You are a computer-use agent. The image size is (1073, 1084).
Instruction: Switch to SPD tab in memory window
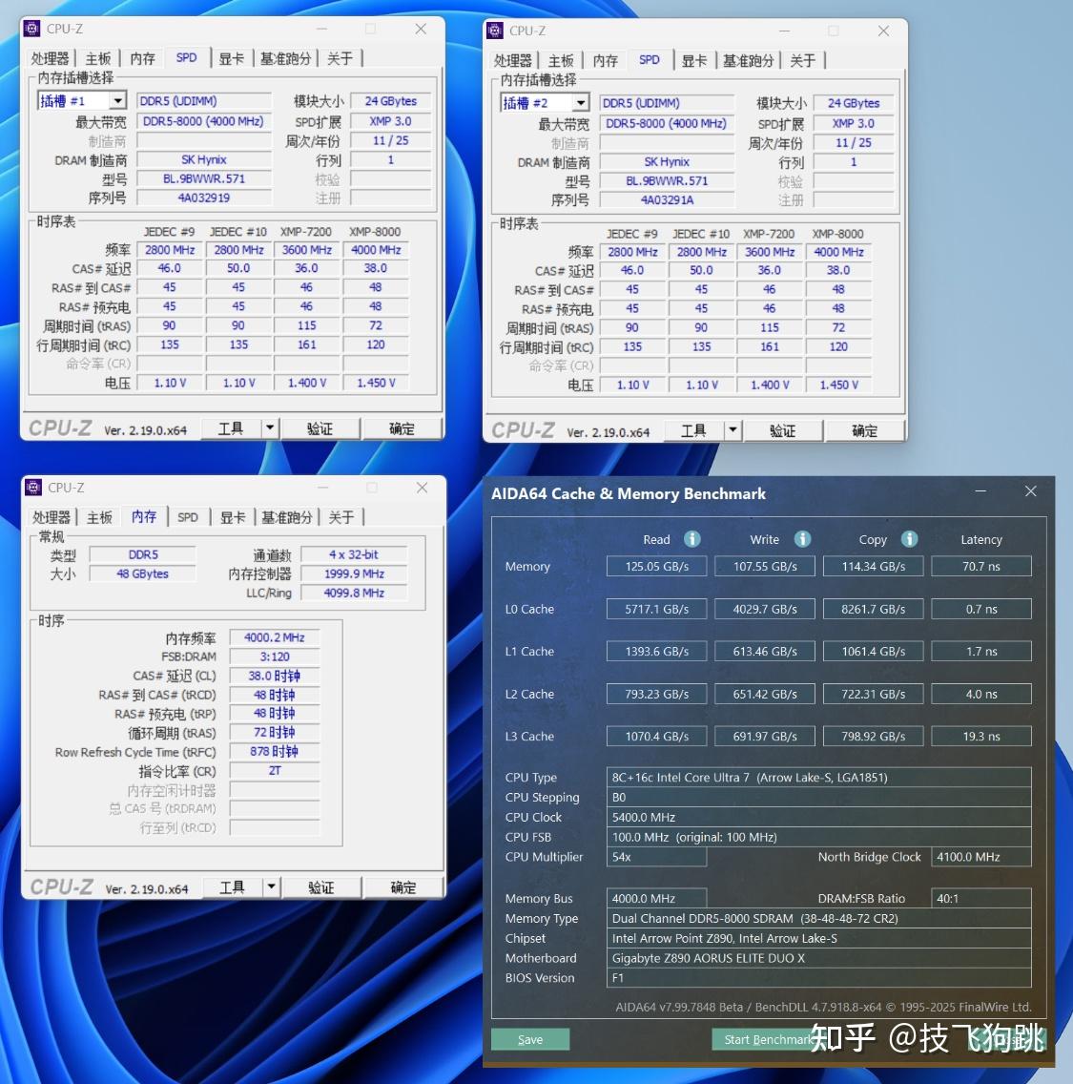click(187, 517)
